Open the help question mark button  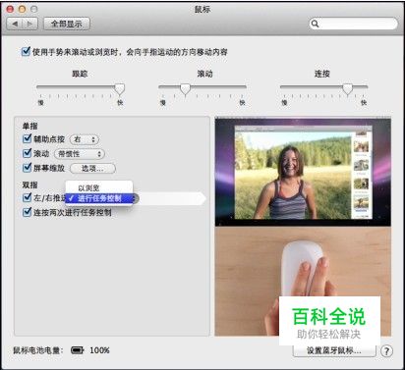click(386, 351)
